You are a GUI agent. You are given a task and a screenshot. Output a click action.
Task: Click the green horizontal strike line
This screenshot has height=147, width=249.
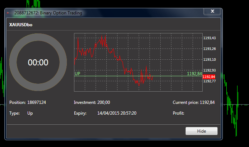(138, 76)
